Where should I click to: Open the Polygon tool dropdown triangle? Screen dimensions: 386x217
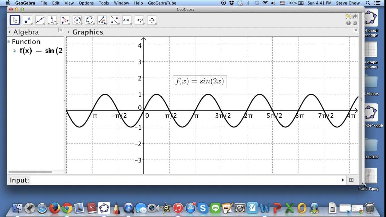pyautogui.click(x=69, y=24)
